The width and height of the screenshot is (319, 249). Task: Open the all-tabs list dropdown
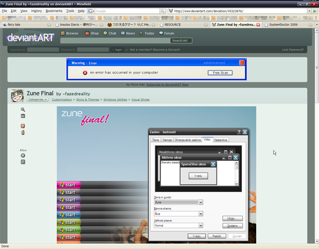(x=317, y=25)
